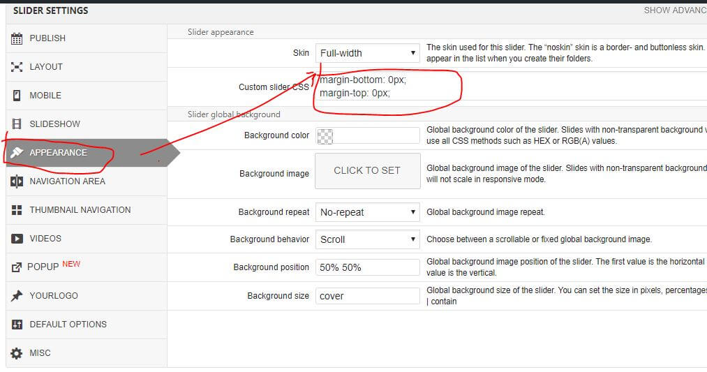Click the YourLogo pin icon
Viewport: 707px width, 372px height.
point(17,296)
